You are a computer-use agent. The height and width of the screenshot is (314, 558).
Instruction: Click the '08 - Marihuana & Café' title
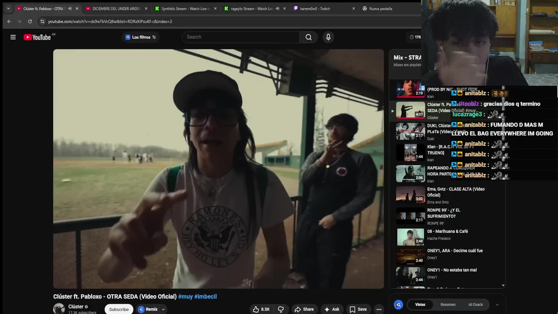pos(447,232)
